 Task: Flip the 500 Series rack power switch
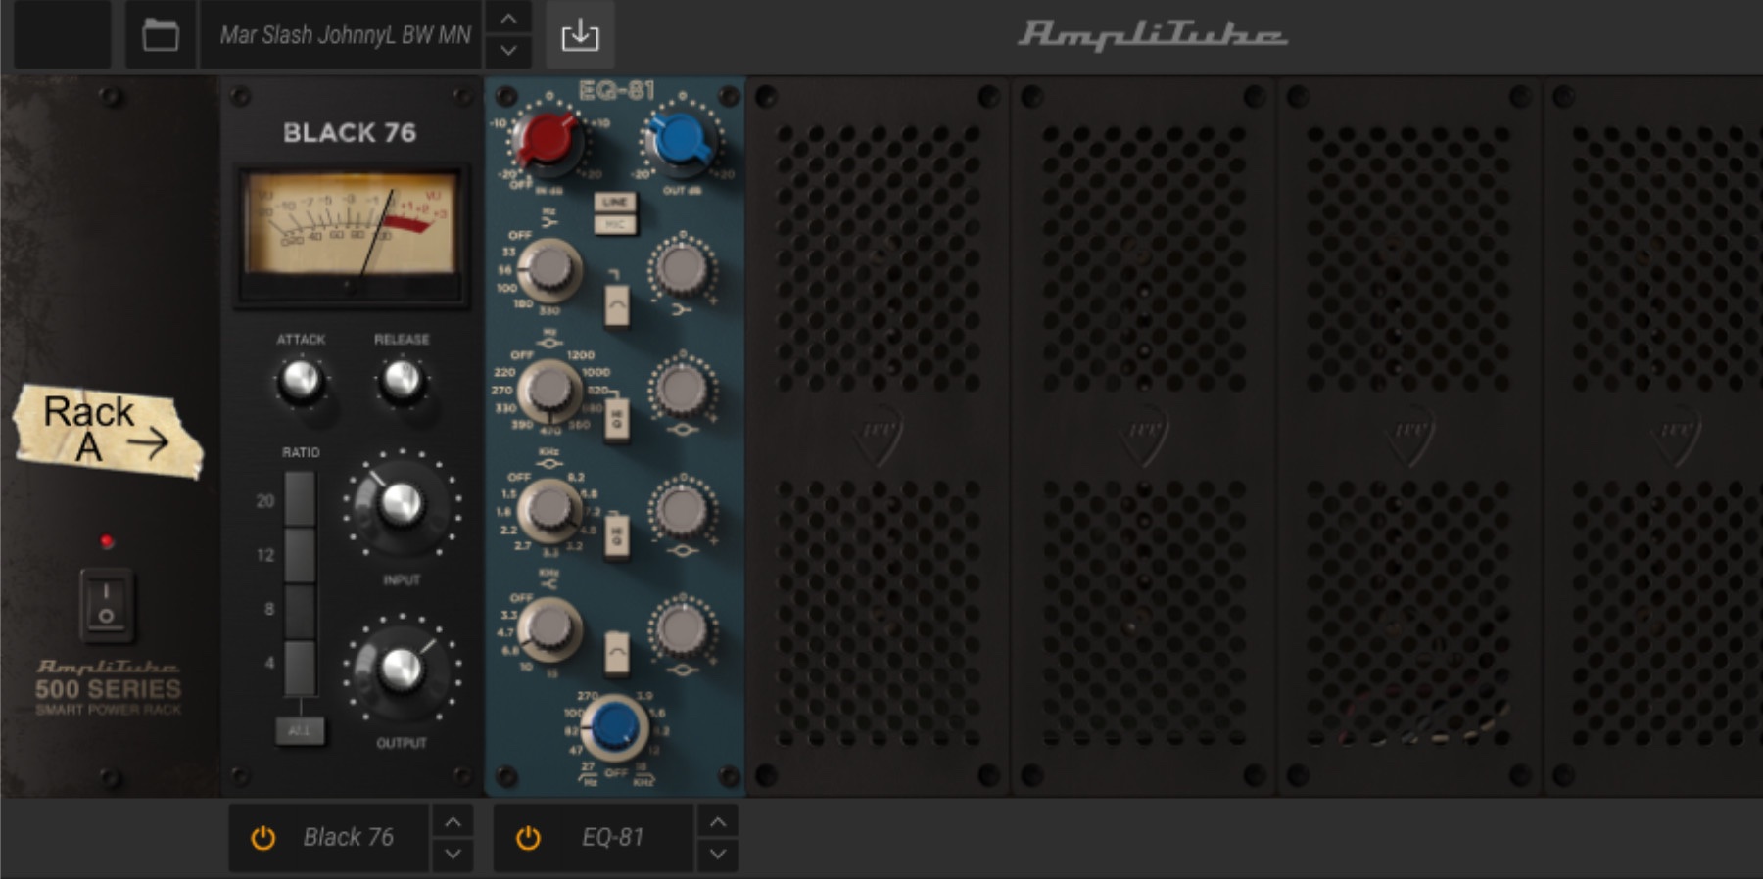pyautogui.click(x=106, y=604)
